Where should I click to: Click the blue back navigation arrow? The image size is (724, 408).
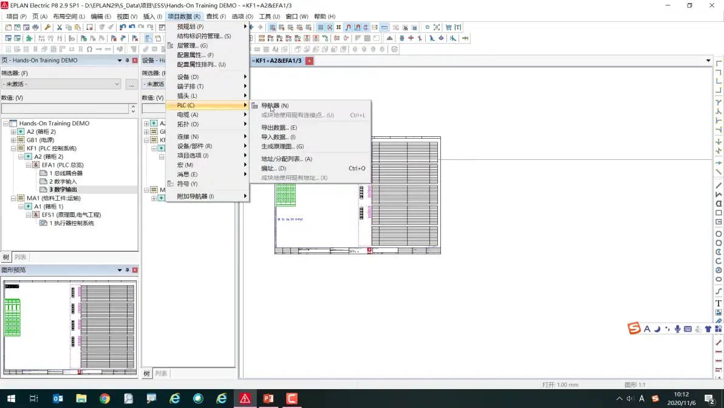pyautogui.click(x=251, y=27)
